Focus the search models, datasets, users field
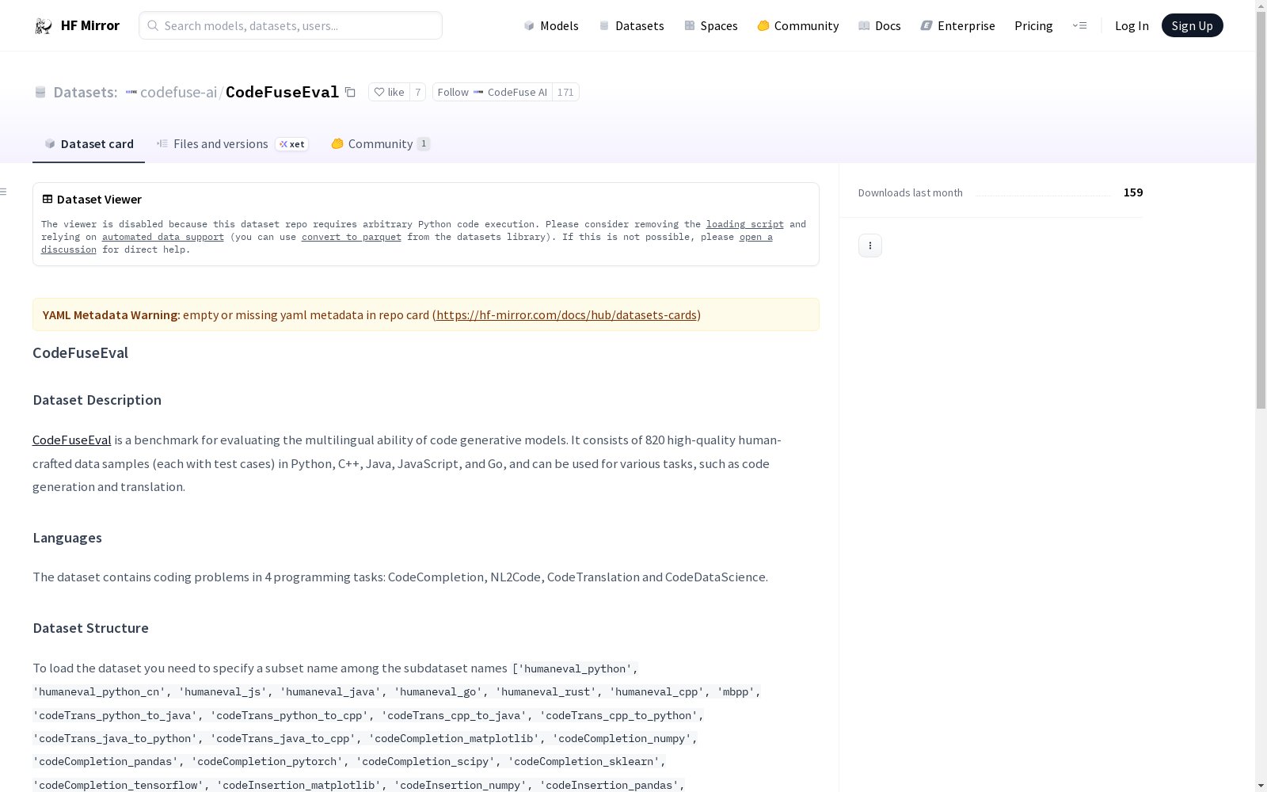Image resolution: width=1267 pixels, height=792 pixels. 291,25
